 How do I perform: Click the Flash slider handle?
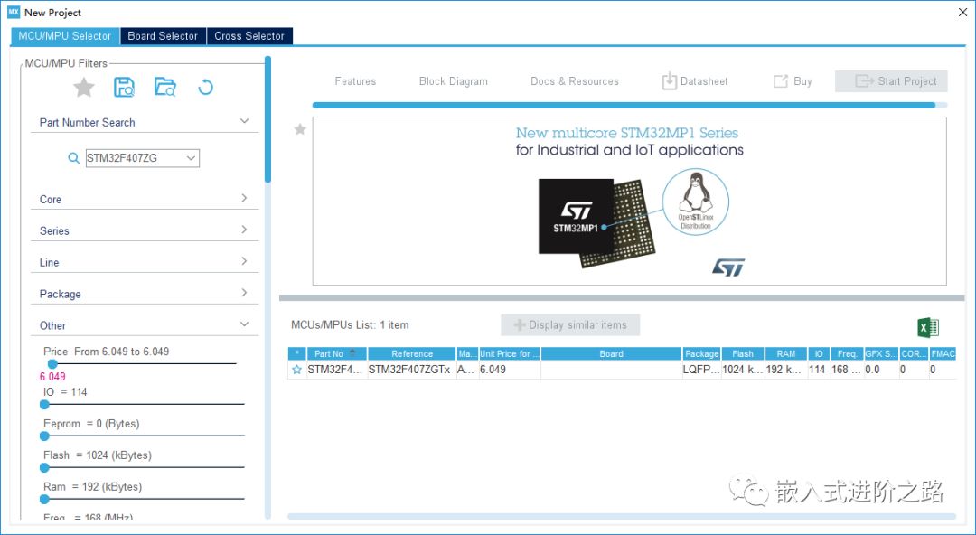click(x=45, y=468)
